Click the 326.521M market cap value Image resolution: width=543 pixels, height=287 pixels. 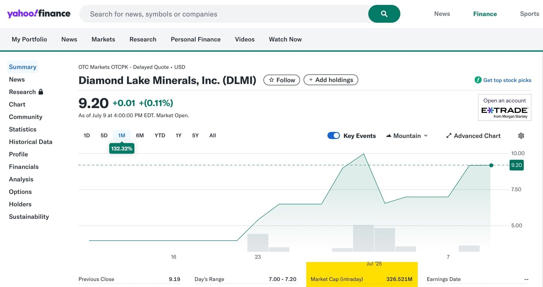pos(399,279)
